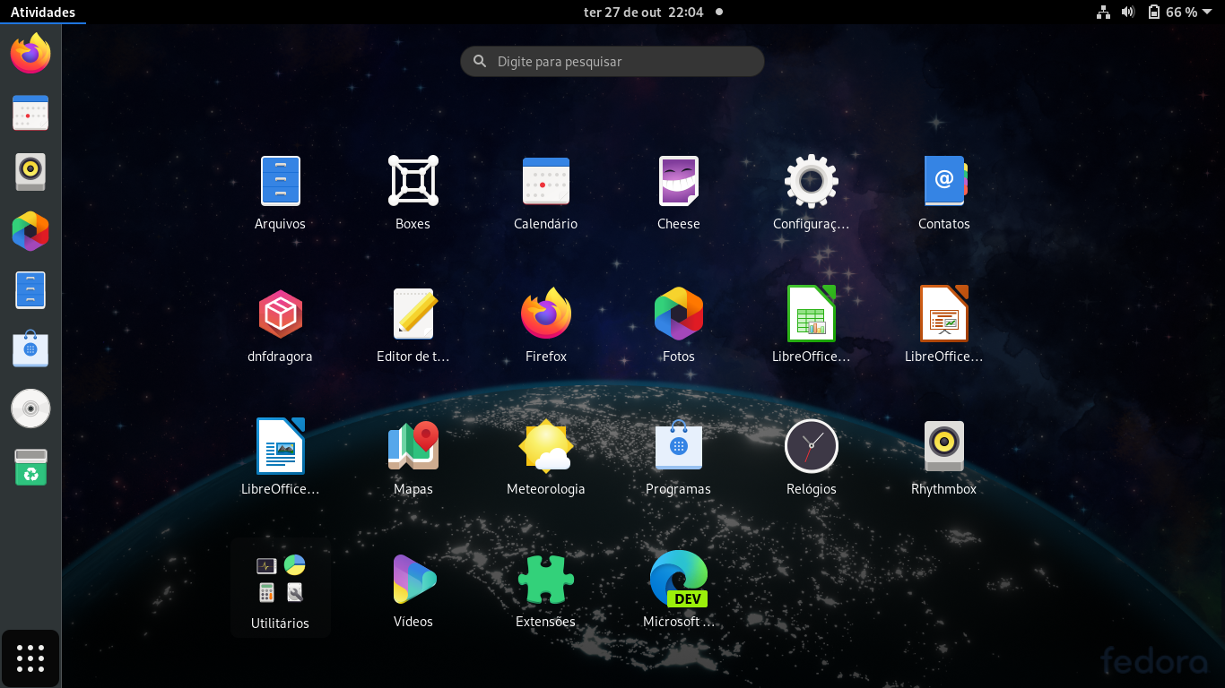Launch Boxes from the application grid
1225x688 pixels.
pos(413,181)
